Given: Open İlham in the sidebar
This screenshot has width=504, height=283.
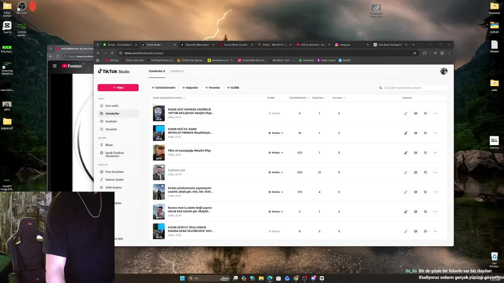Looking at the screenshot, I should pos(118,145).
